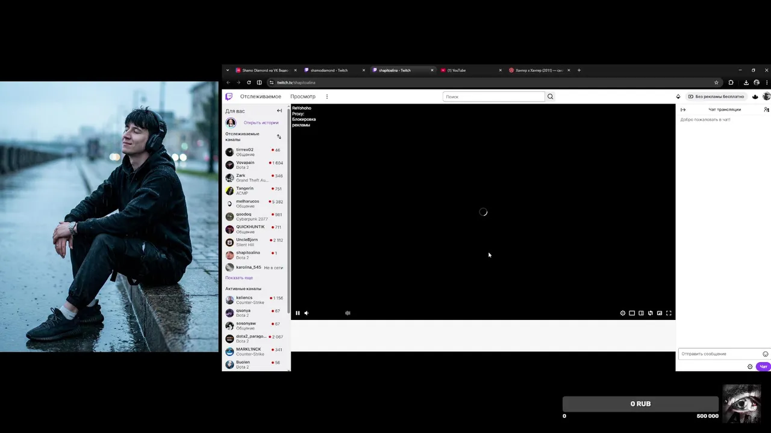The height and width of the screenshot is (433, 771).
Task: Enable picture-in-picture mini player
Action: pos(660,313)
